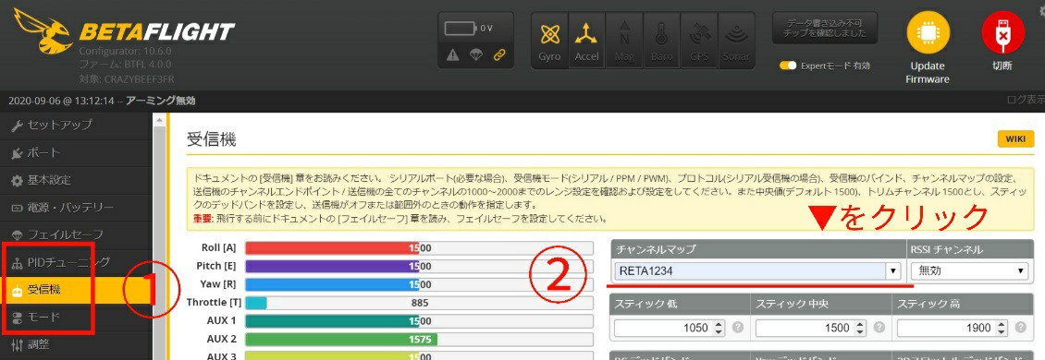Click the Mag sensor icon
The height and width of the screenshot is (360, 1045).
coord(624,40)
